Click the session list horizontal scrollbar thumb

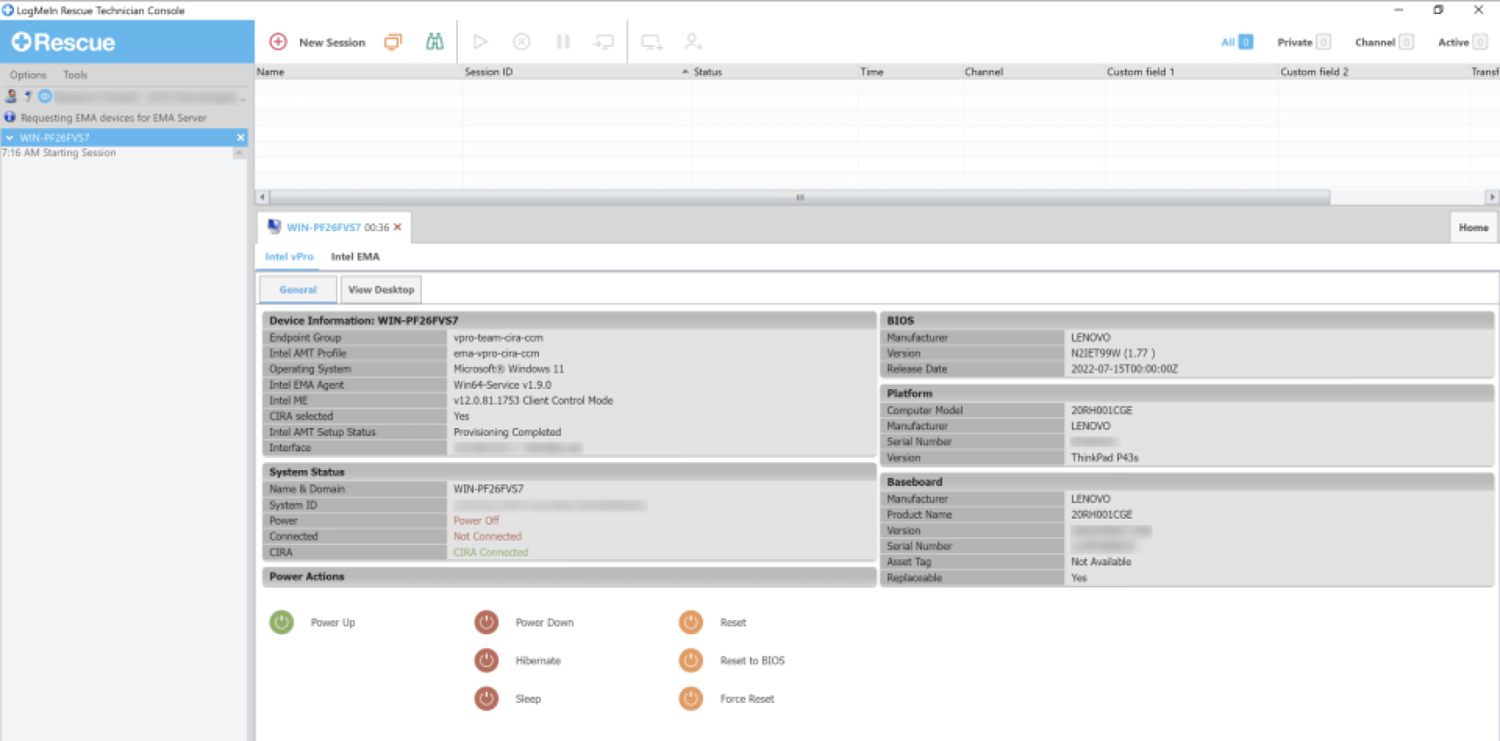point(799,197)
